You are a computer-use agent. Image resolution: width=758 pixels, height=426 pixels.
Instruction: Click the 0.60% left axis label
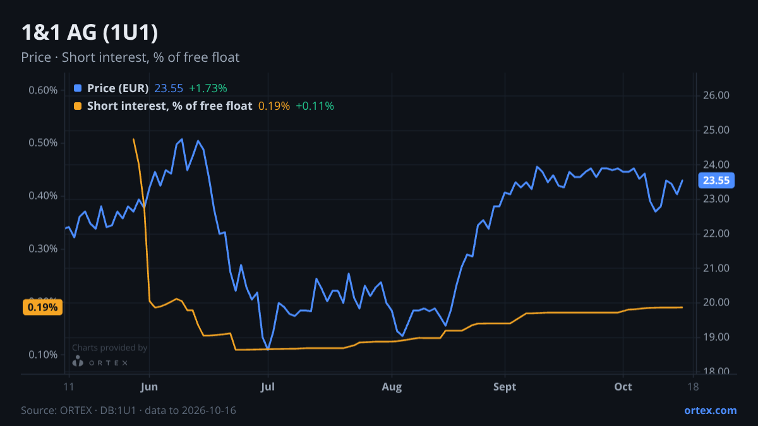point(43,90)
